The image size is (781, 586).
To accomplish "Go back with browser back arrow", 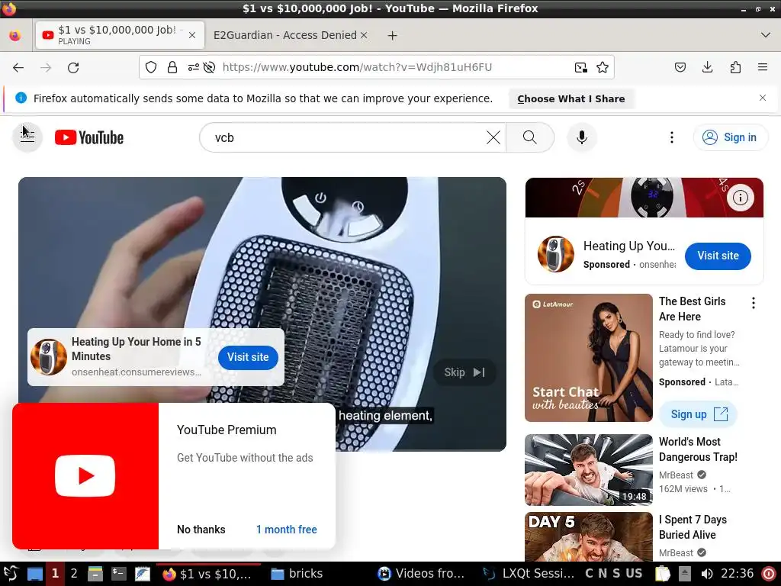I will point(18,67).
